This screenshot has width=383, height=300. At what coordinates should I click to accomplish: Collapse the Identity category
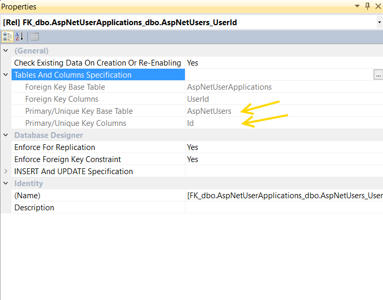pyautogui.click(x=6, y=184)
